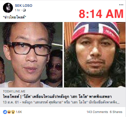Open the Thai Post article headline

[57, 97]
